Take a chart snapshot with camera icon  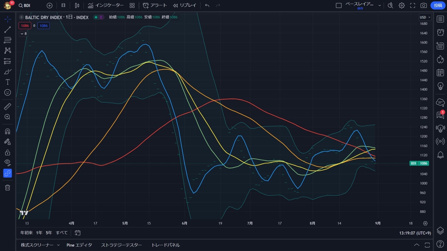(x=424, y=5)
